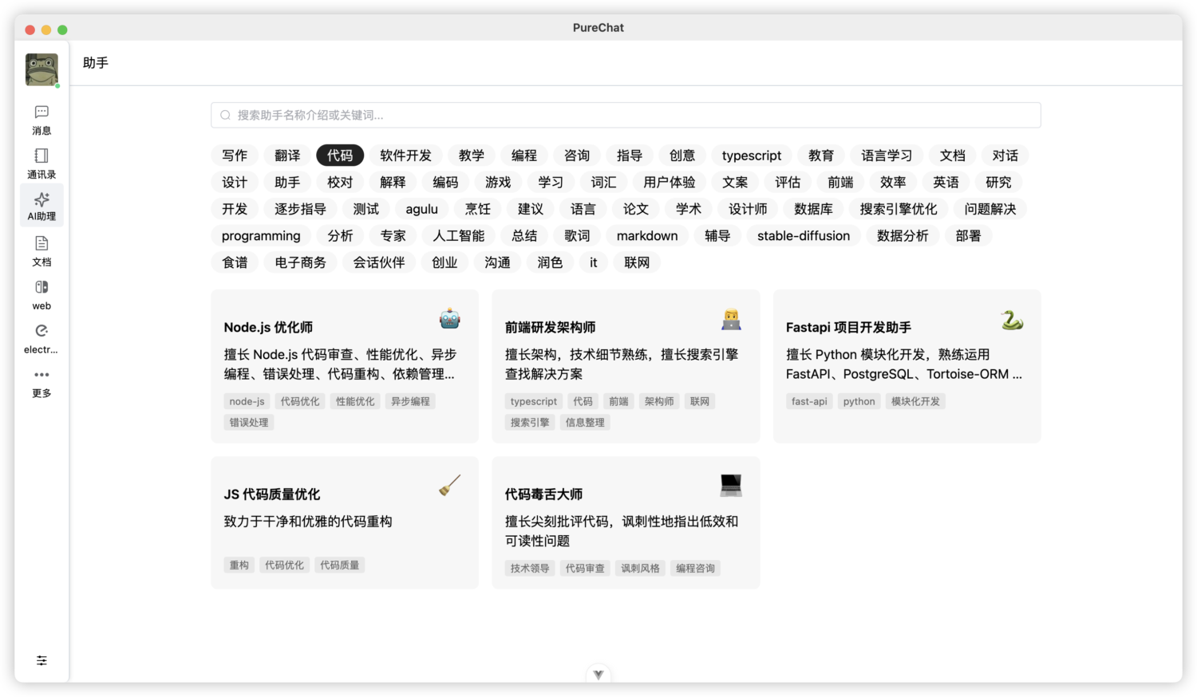Select the 烹饪 tag
Viewport: 1197px width, 697px height.
[478, 209]
